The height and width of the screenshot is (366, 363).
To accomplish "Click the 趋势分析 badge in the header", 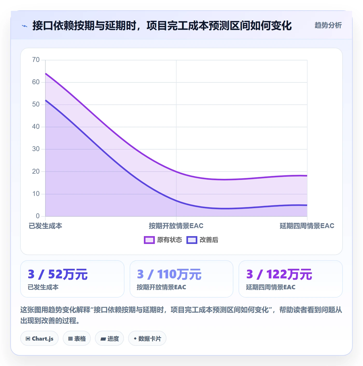I will [x=328, y=25].
